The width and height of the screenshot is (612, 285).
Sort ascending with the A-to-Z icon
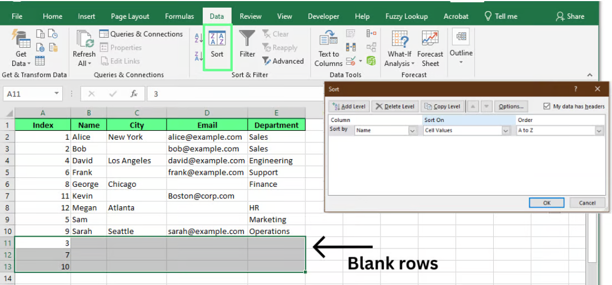coord(199,38)
